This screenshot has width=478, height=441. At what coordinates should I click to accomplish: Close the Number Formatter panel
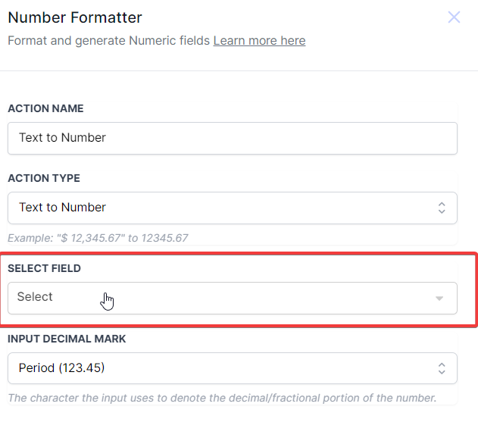pyautogui.click(x=454, y=17)
